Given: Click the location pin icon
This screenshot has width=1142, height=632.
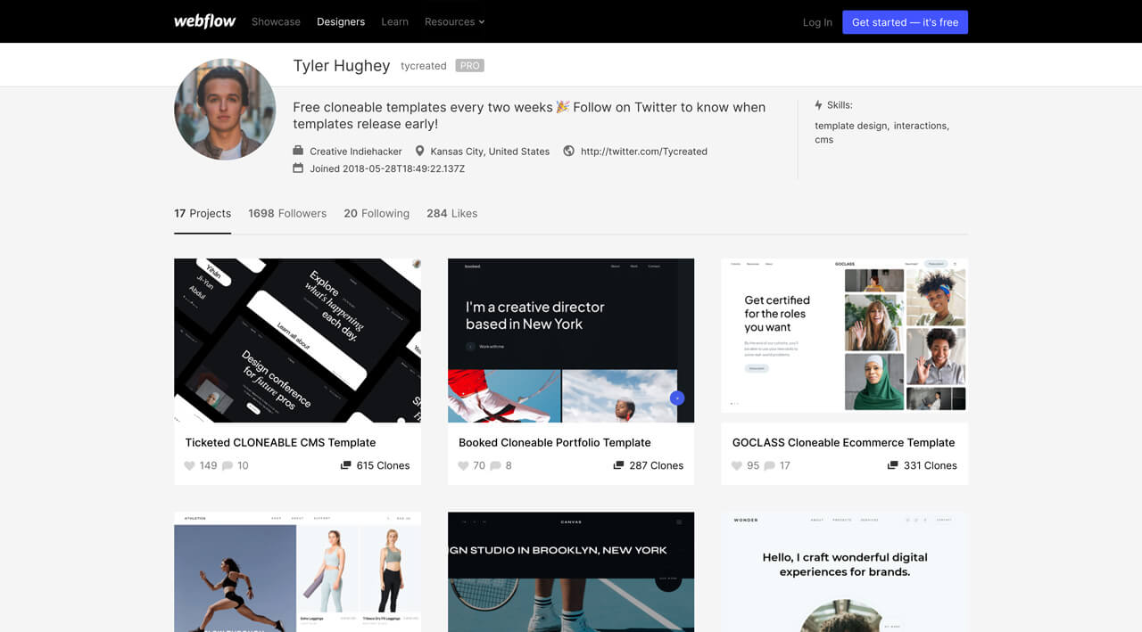Looking at the screenshot, I should [419, 151].
